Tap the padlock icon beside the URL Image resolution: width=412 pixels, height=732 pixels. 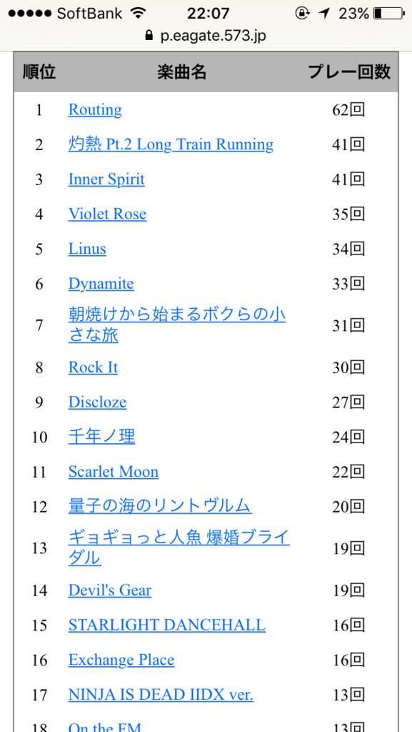coord(149,36)
